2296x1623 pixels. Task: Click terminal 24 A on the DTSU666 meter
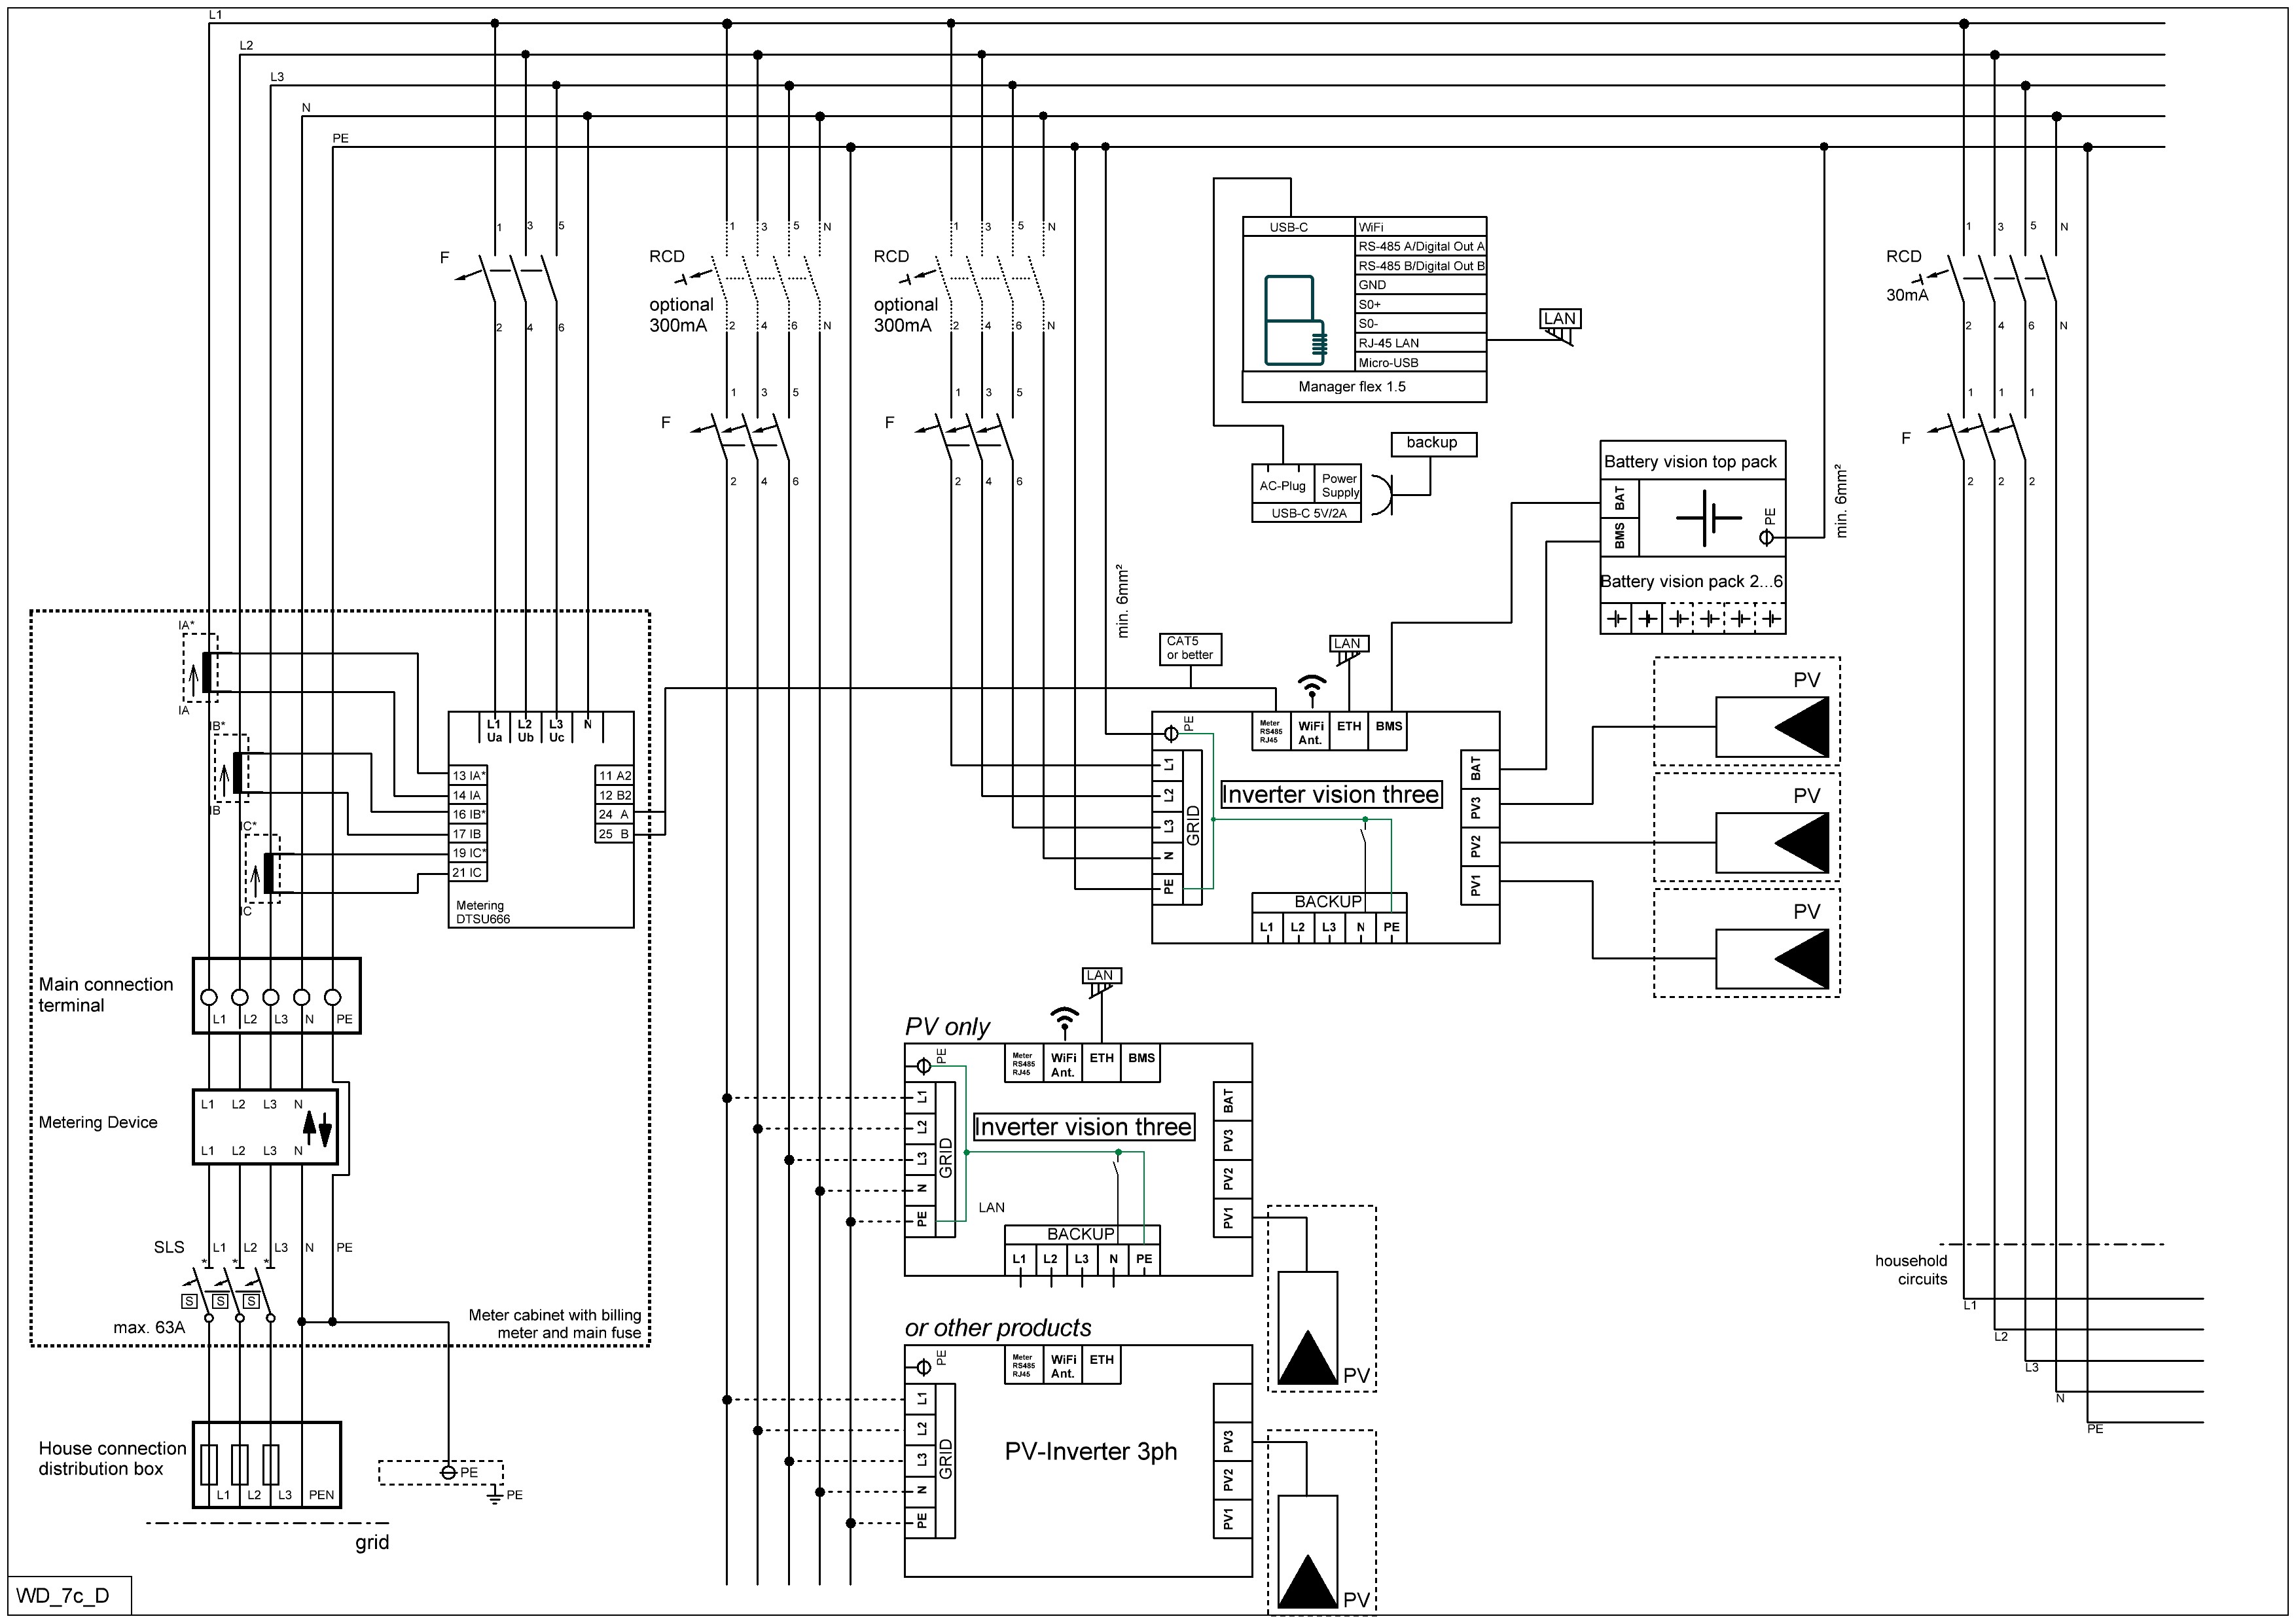click(614, 814)
